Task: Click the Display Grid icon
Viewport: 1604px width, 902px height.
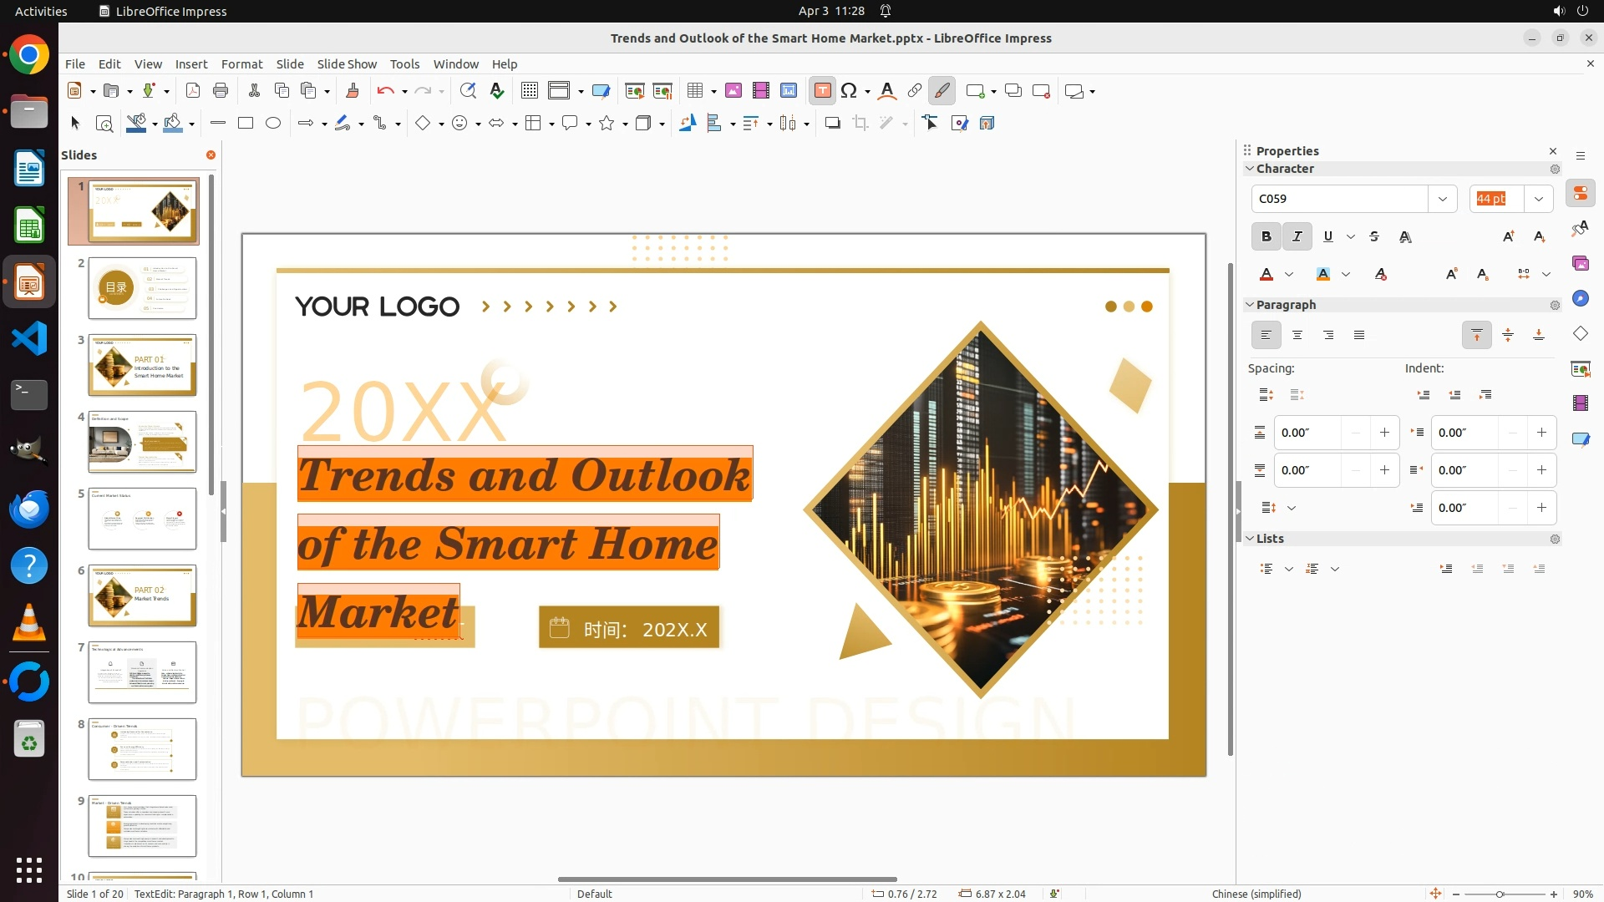Action: [x=529, y=91]
